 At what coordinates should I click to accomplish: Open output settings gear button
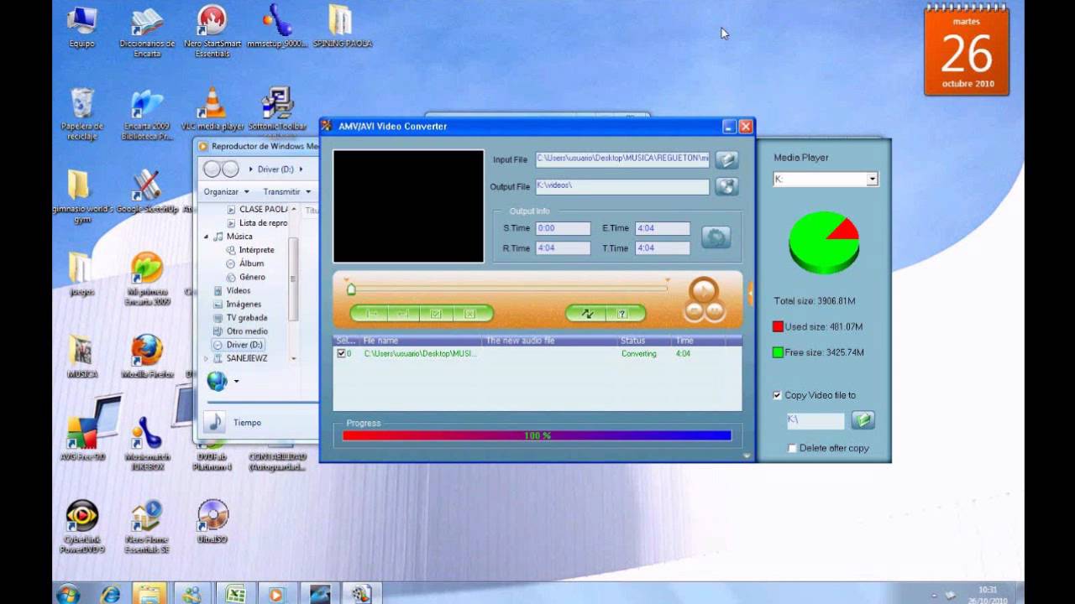tap(716, 237)
